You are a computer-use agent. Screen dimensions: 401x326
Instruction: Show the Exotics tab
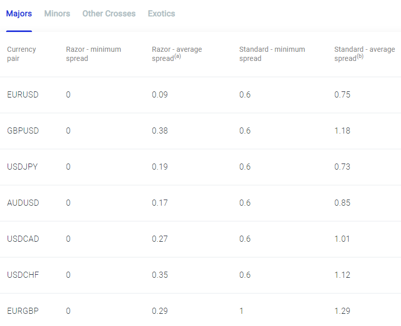[x=162, y=14]
